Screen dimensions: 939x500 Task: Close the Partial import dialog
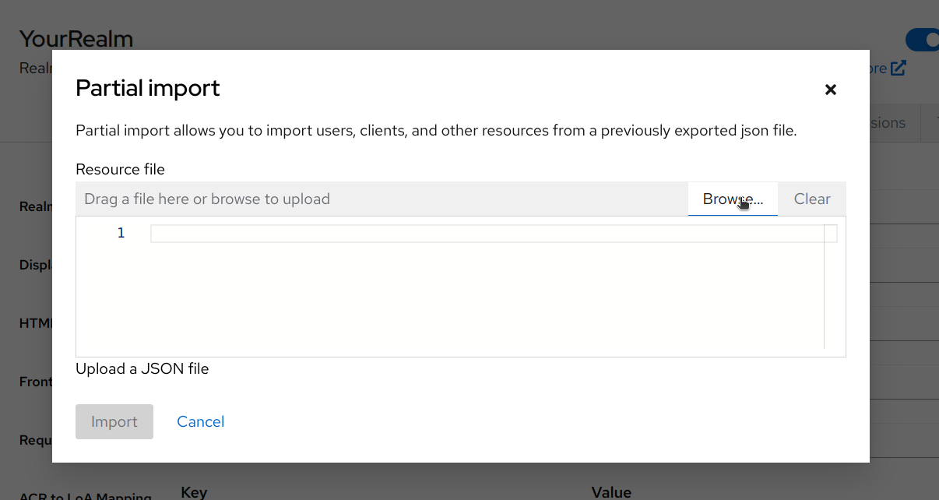tap(830, 90)
